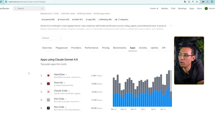Switch to the Pricing tab
The width and height of the screenshot is (215, 121).
(106, 48)
